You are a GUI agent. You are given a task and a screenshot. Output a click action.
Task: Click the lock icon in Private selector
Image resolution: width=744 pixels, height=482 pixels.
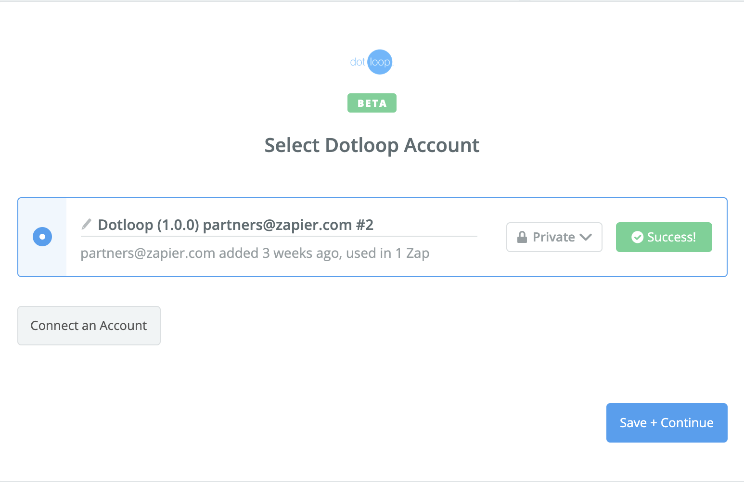522,237
